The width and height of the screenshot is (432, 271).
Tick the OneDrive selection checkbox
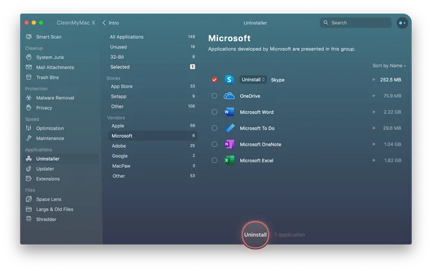coord(215,96)
